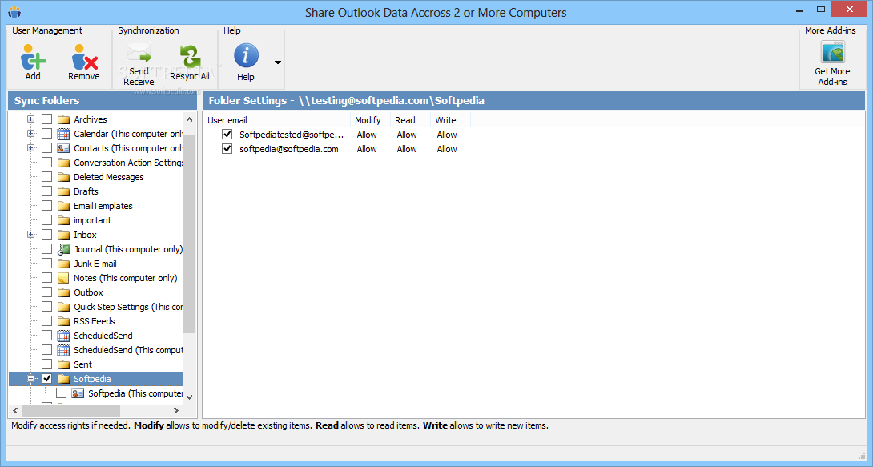
Task: Select the first ScheduledSend tree item
Action: point(103,336)
